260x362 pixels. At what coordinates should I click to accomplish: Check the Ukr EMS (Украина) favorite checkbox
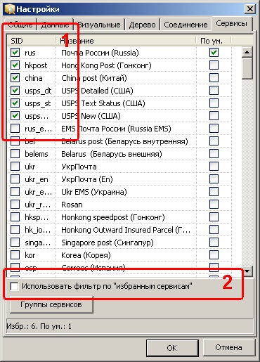point(15,191)
